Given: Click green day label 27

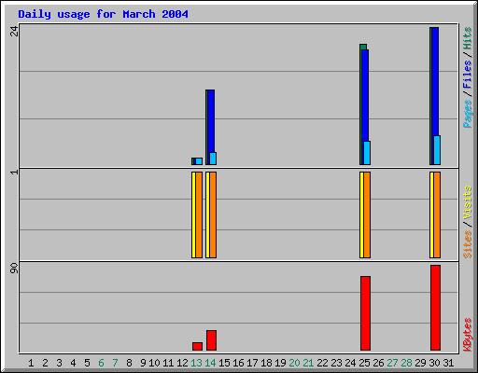Looking at the screenshot, I should (x=392, y=363).
